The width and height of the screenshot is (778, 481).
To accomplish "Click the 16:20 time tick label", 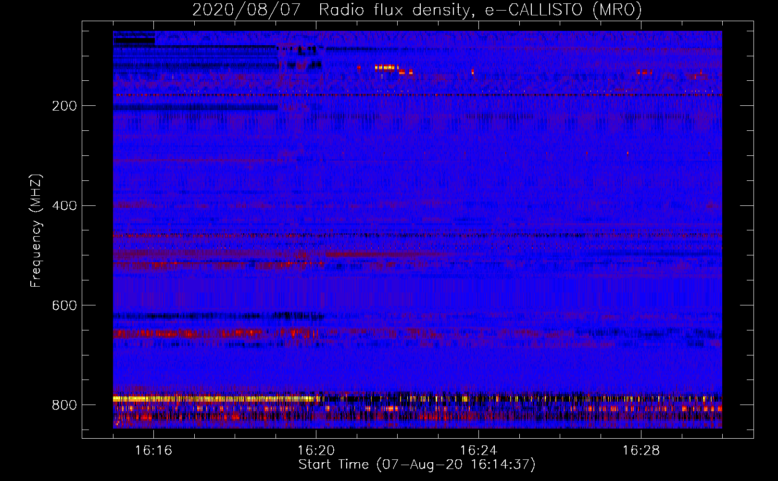I will [316, 451].
